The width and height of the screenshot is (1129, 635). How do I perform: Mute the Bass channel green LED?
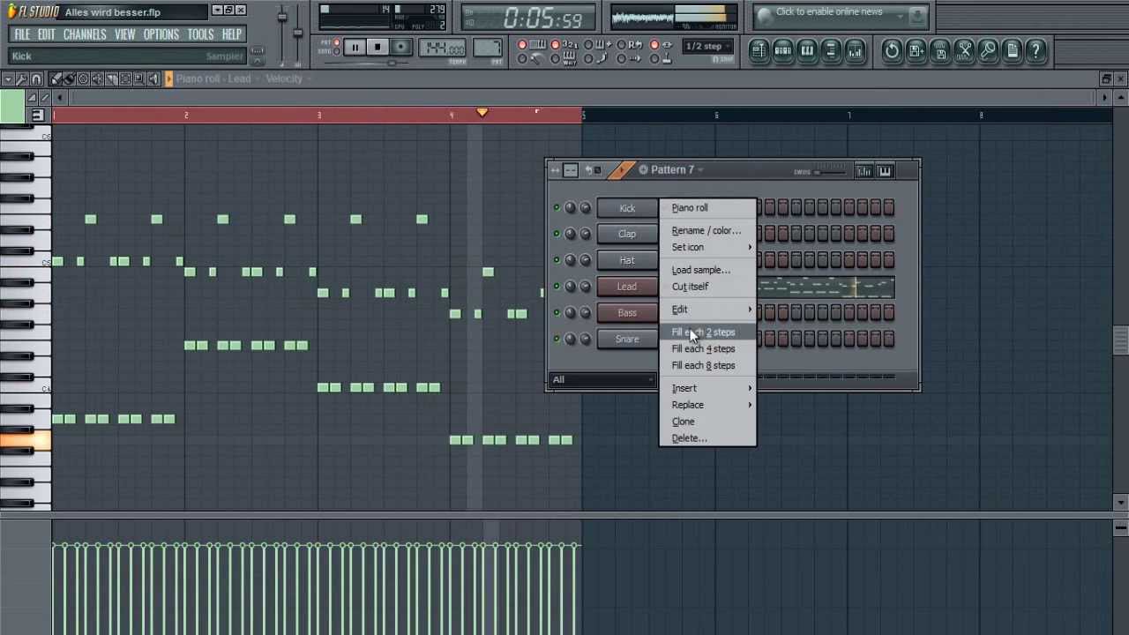point(556,312)
